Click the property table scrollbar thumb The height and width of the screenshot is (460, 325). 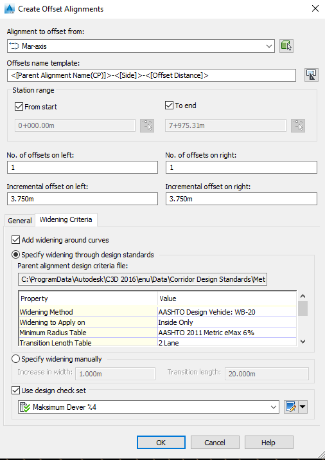tap(303, 308)
